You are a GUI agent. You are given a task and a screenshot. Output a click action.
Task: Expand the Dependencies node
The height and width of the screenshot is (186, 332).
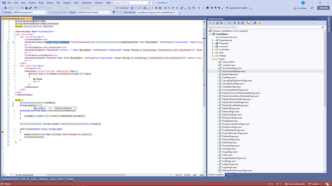pyautogui.click(x=213, y=40)
